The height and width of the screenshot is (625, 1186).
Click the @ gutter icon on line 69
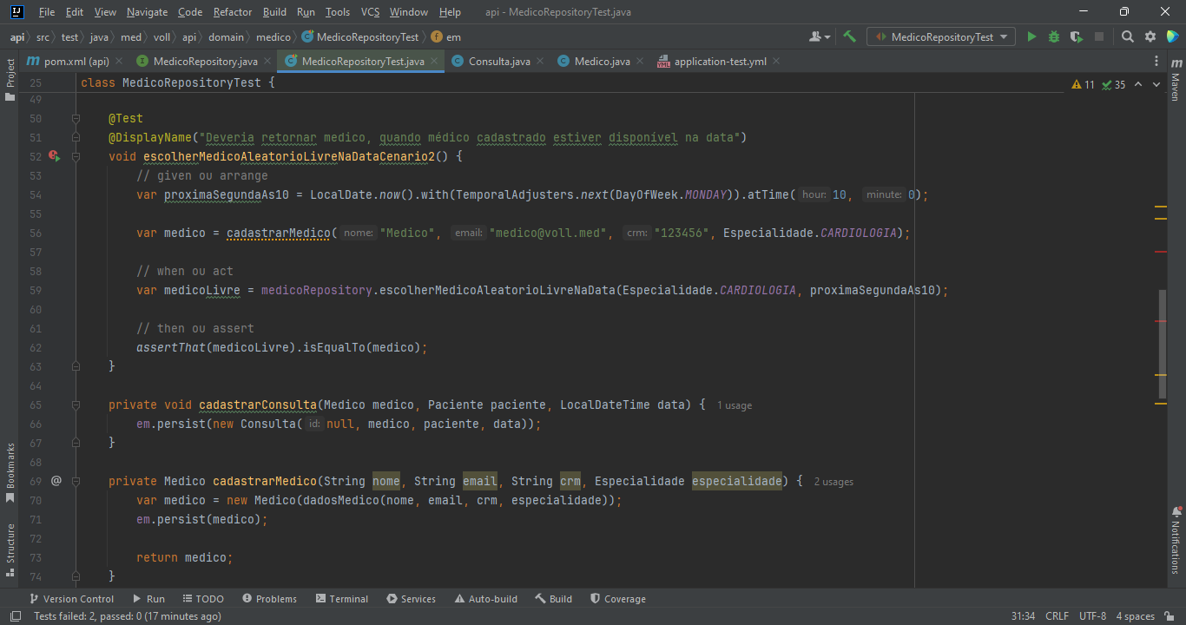(56, 480)
